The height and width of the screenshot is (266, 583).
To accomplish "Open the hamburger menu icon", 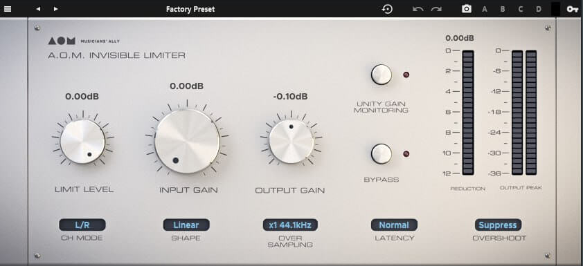I will pyautogui.click(x=8, y=9).
